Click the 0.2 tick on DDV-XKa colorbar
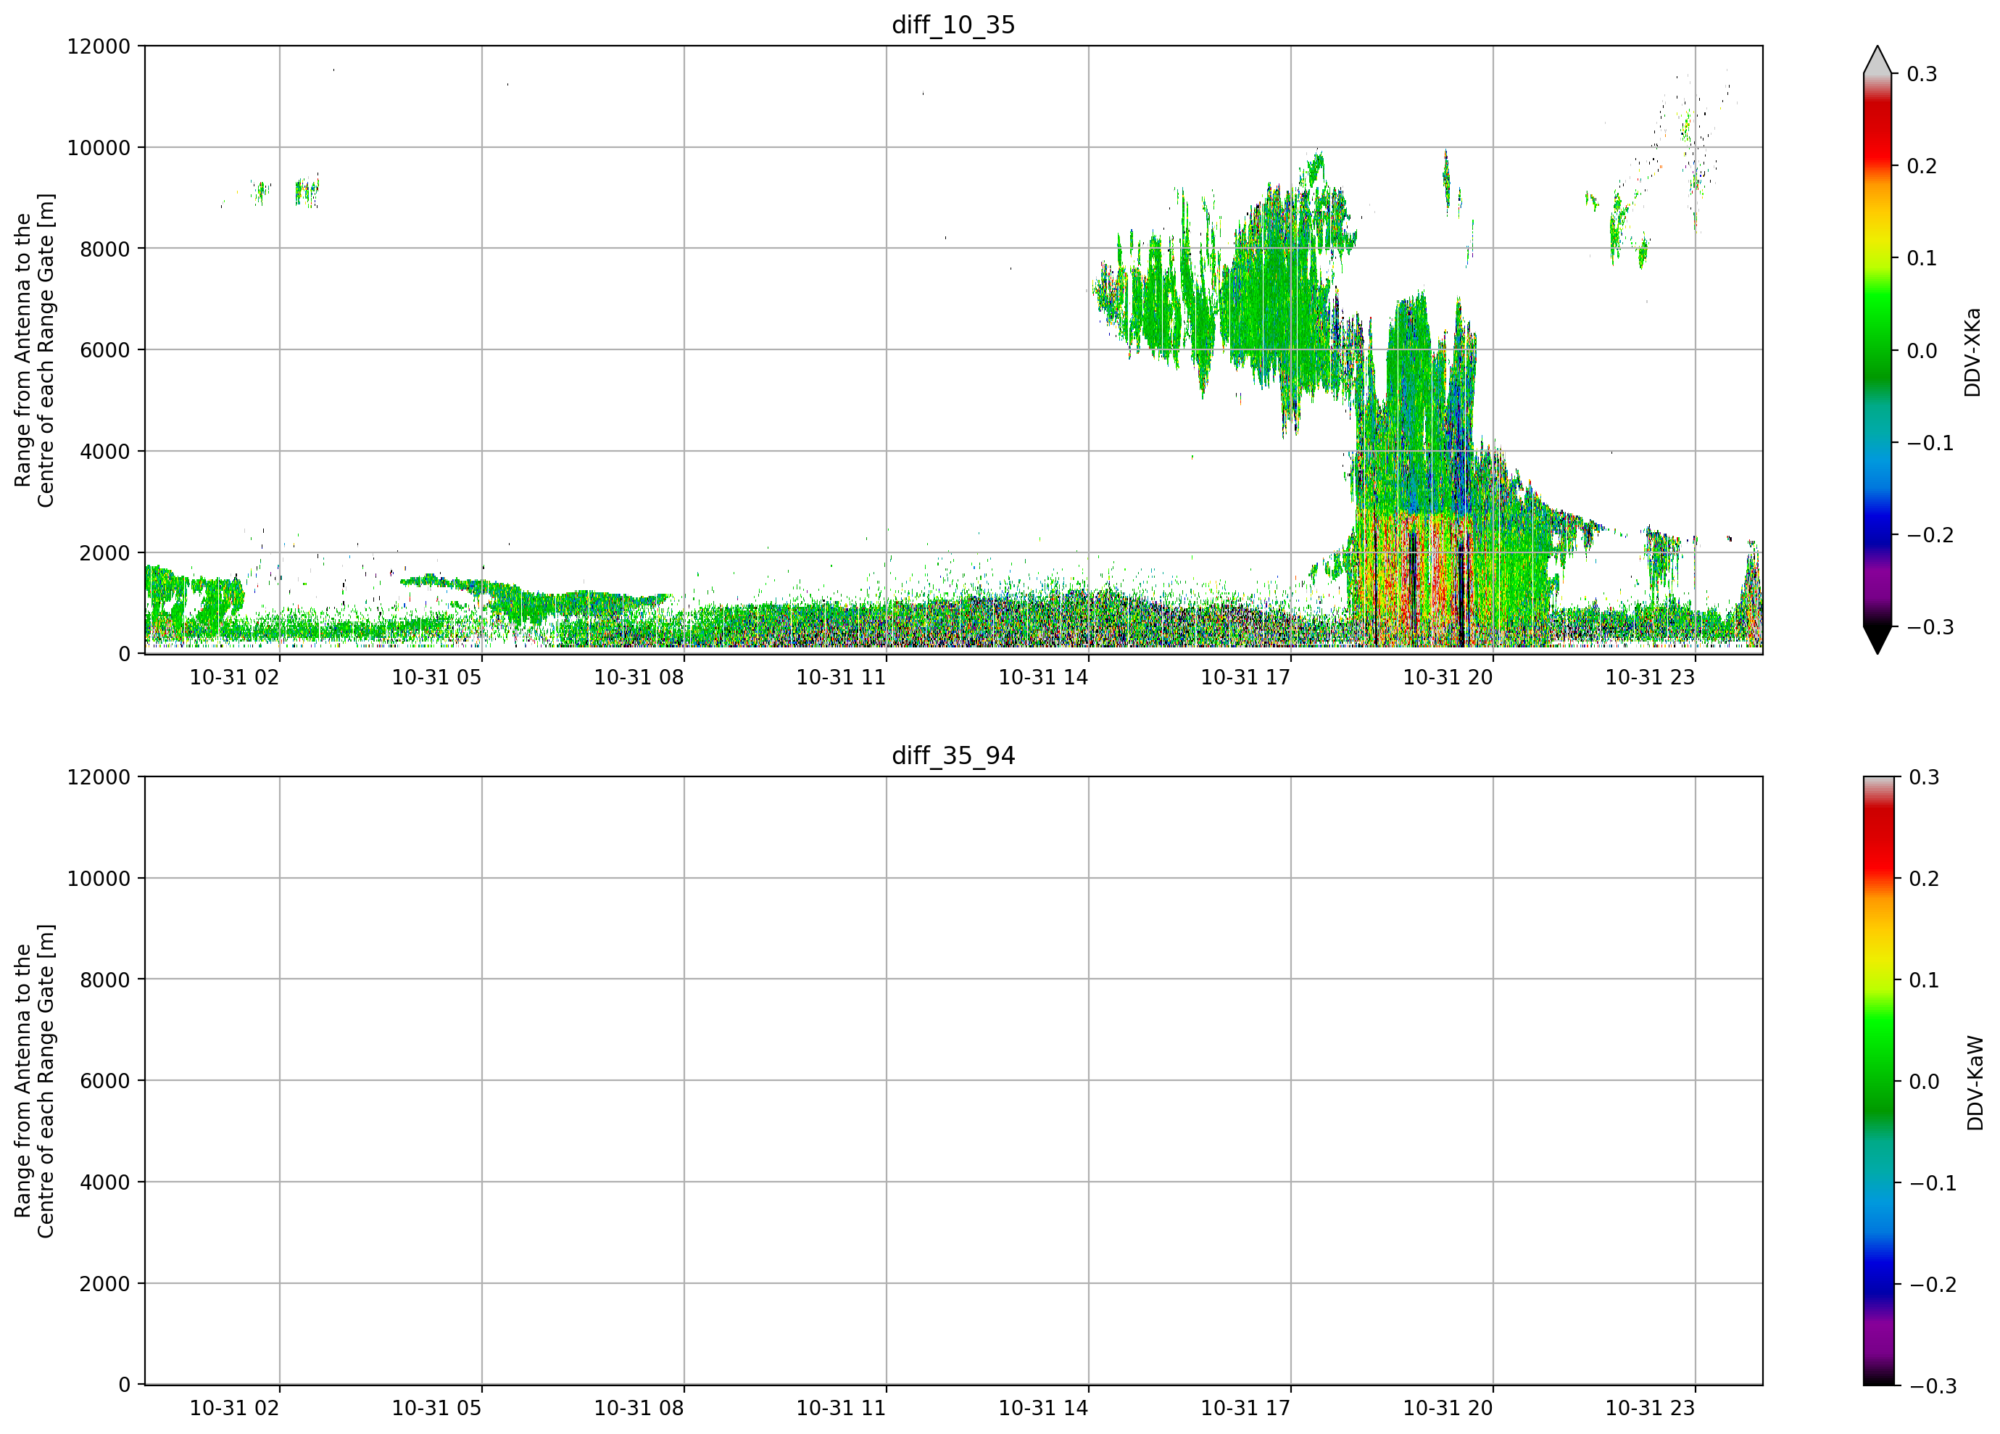The image size is (2000, 1434). 1922,166
